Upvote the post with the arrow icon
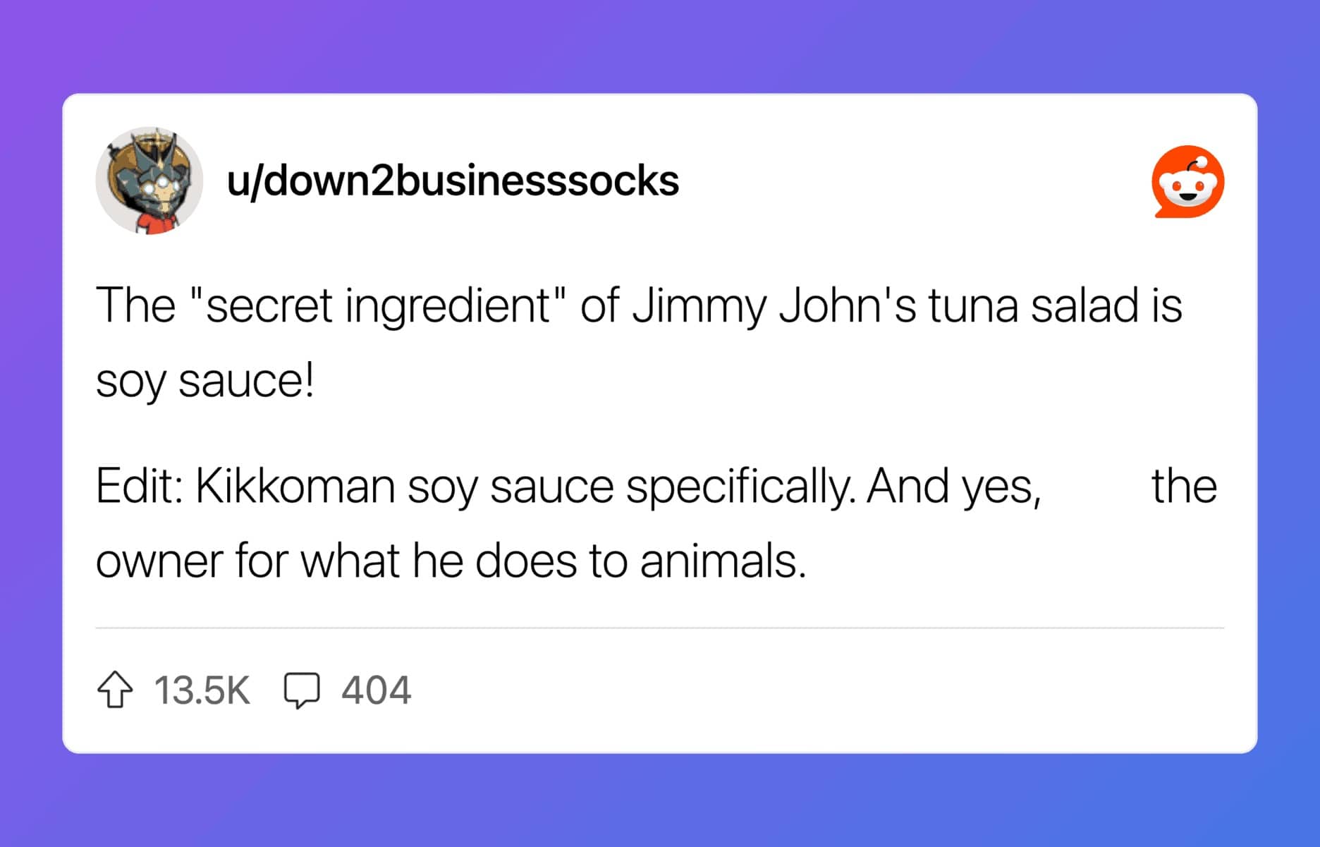 (114, 690)
